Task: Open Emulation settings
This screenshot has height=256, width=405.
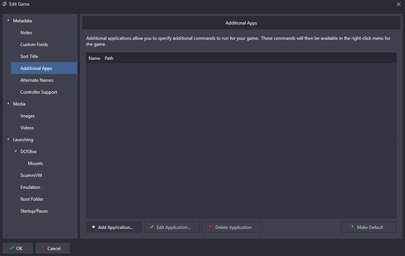Action: tap(30, 187)
